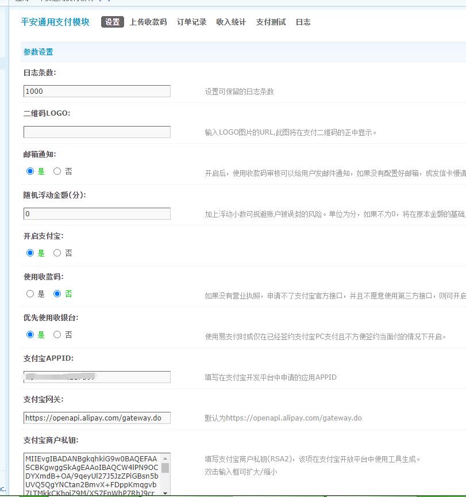
Task: Go to 收入统计 tab
Action: [231, 22]
